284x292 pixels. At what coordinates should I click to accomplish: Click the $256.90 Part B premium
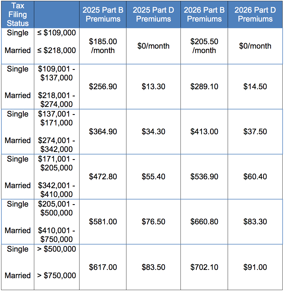[103, 87]
